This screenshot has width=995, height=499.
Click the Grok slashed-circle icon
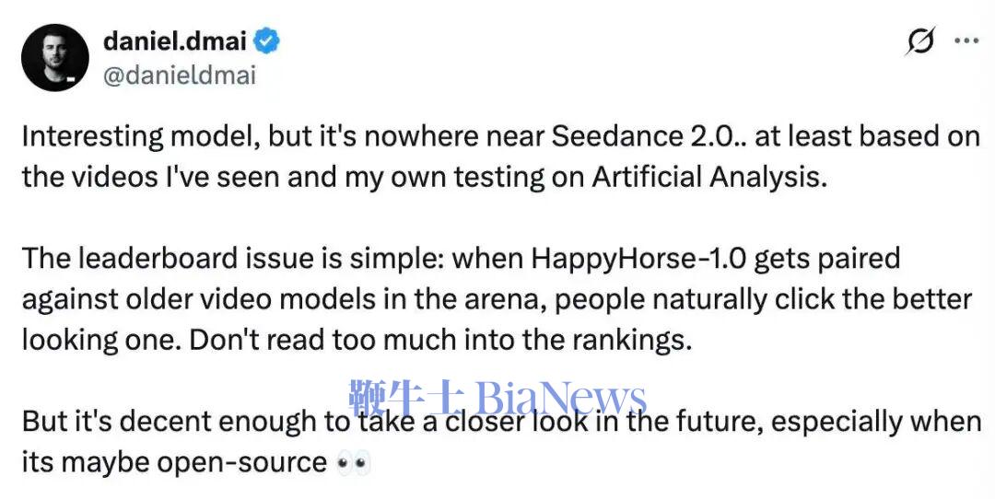coord(919,41)
